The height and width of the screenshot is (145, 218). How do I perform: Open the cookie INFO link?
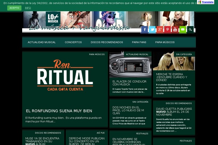28,8
